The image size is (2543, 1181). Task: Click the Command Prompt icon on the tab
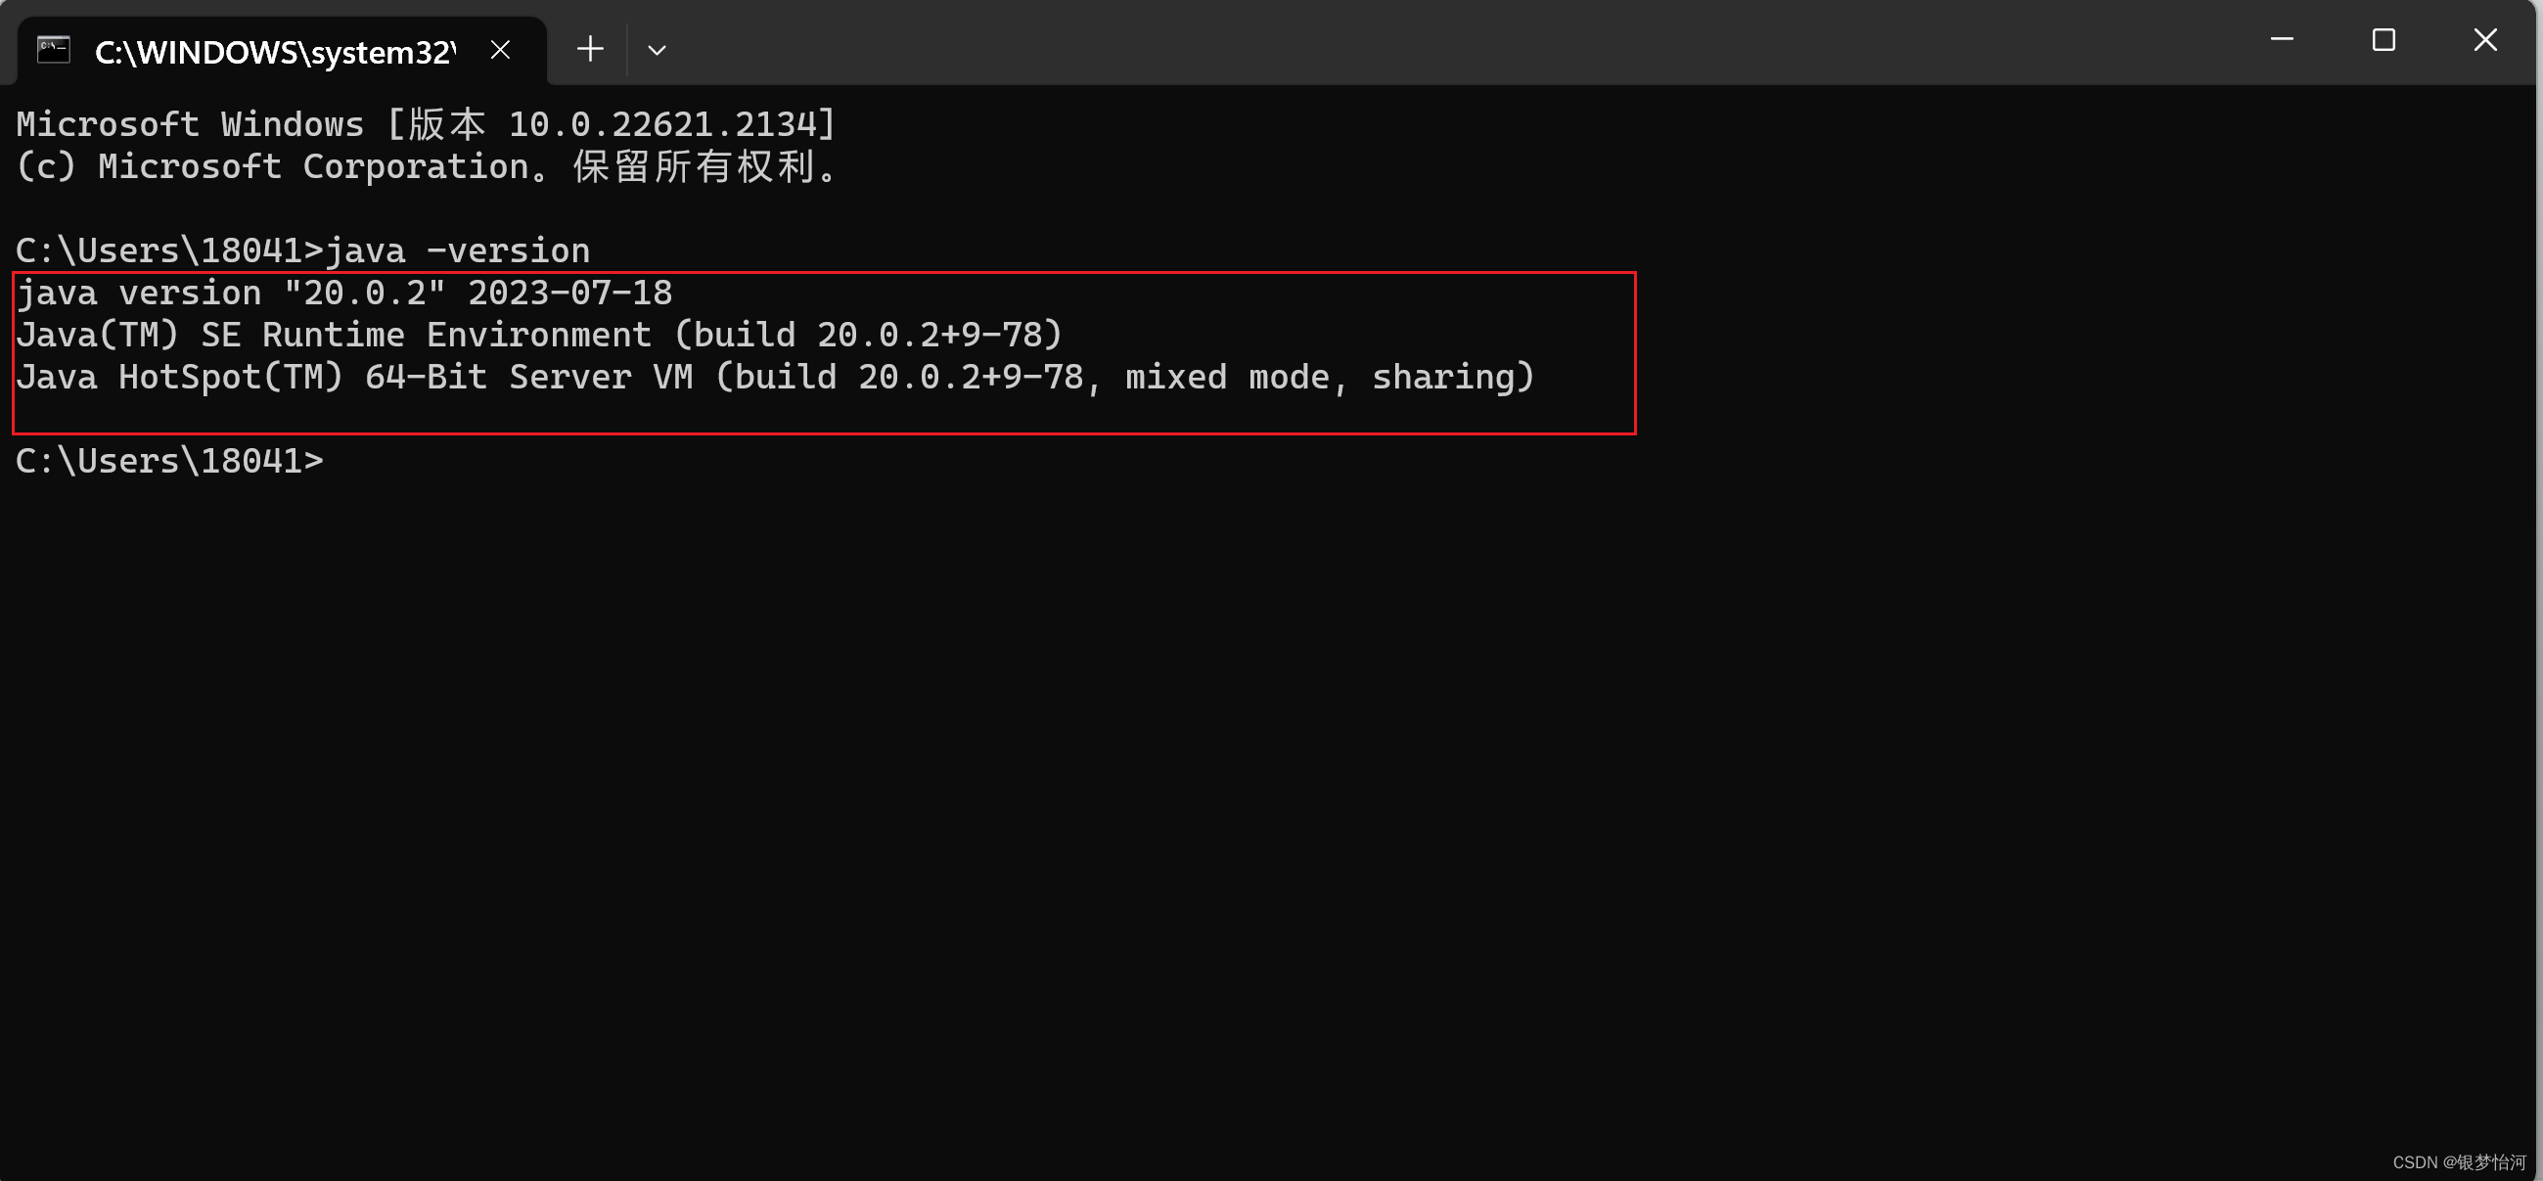pos(53,48)
